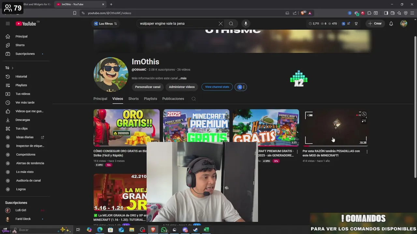Open vidIQ list icon in stats bar
The height and width of the screenshot is (234, 417).
point(349,23)
